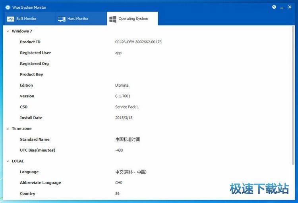Close the Wise System Monitor window
Screen dimensions: 298x203
(x=290, y=7)
